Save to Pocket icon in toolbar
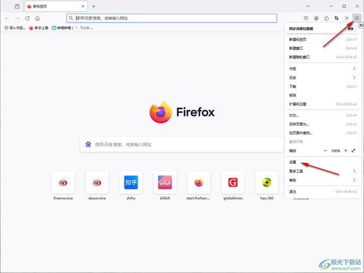Screen dimensions: 364x273 click(306, 18)
